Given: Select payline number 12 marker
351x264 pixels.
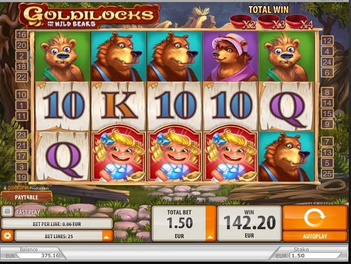Looking at the screenshot, I should (327, 41).
